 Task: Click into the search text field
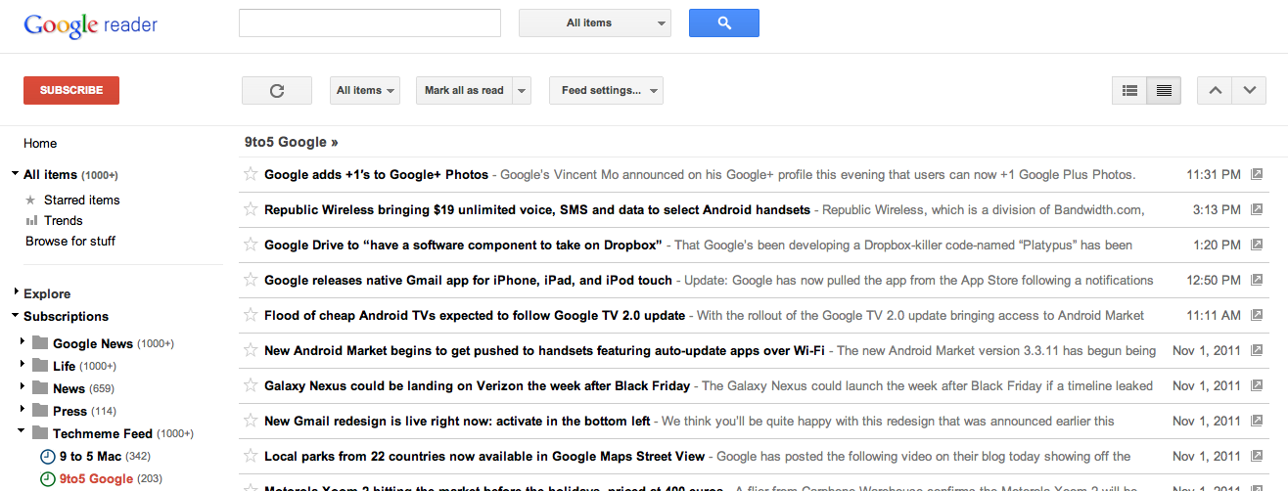(369, 23)
